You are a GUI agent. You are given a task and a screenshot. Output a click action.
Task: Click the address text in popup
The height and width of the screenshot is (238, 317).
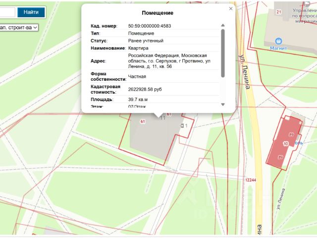[x=169, y=61]
